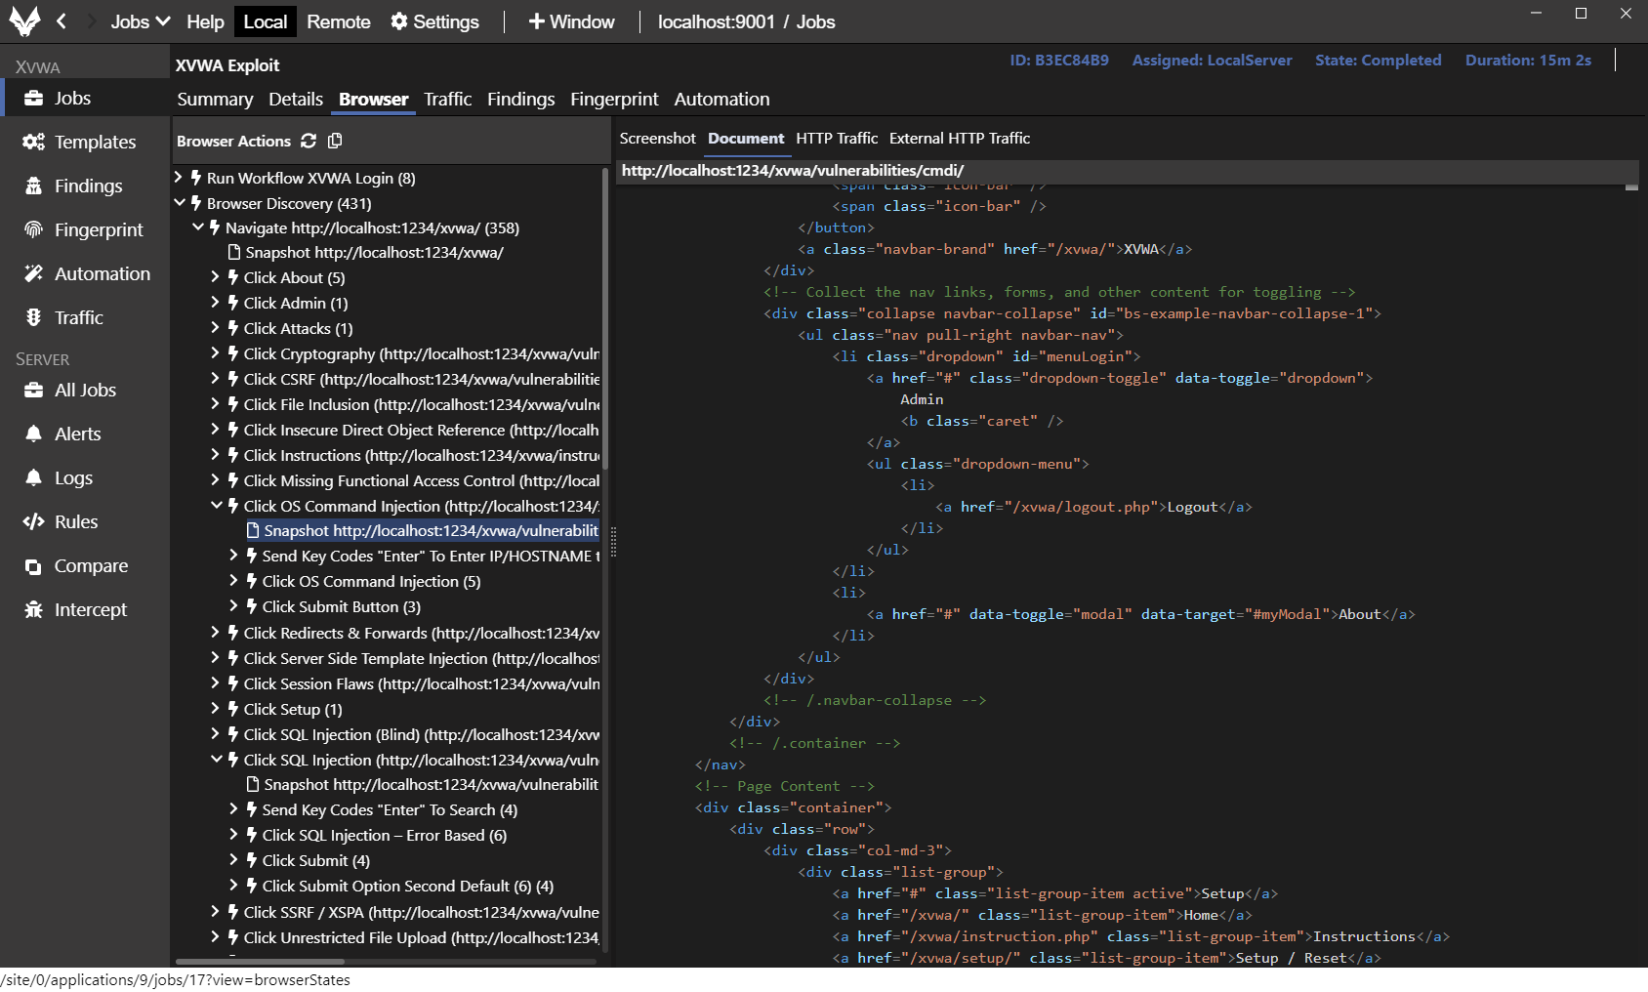
Task: Open the Jobs dropdown menu
Action: point(140,21)
